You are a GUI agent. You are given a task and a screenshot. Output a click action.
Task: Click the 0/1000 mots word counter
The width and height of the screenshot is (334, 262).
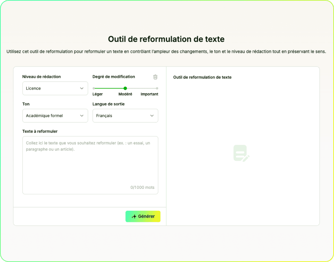pyautogui.click(x=142, y=187)
